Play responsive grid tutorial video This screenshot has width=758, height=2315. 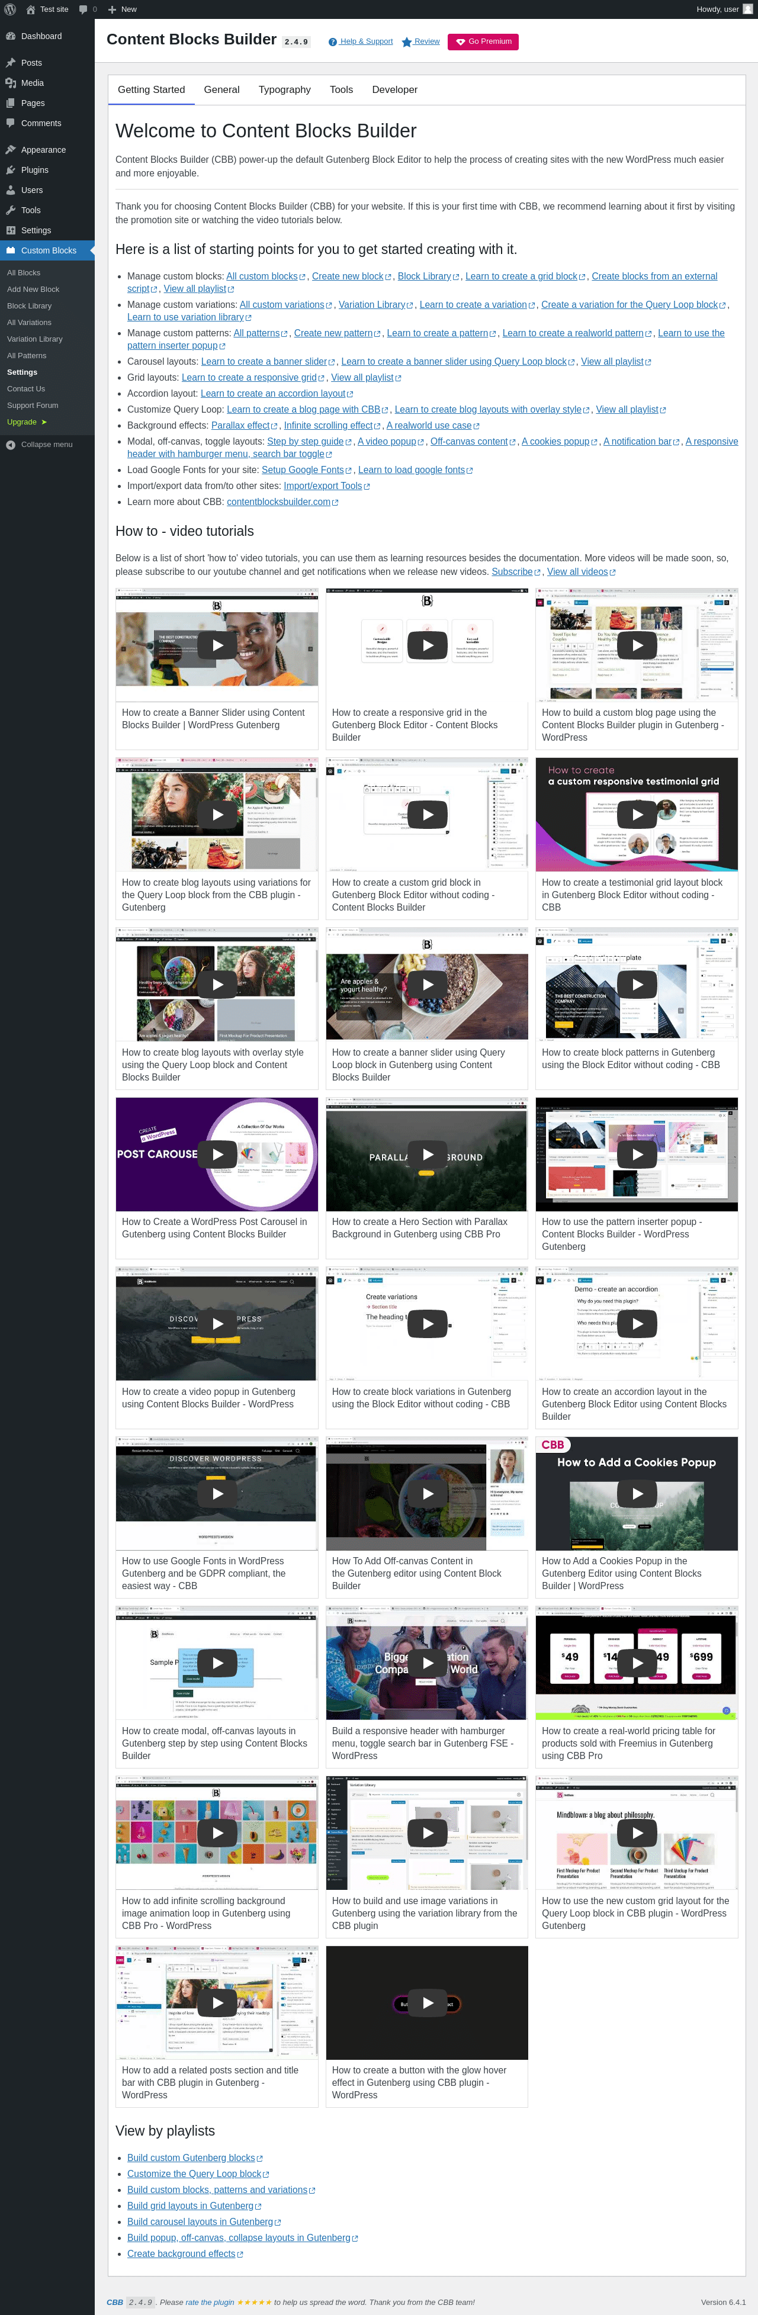pyautogui.click(x=427, y=644)
